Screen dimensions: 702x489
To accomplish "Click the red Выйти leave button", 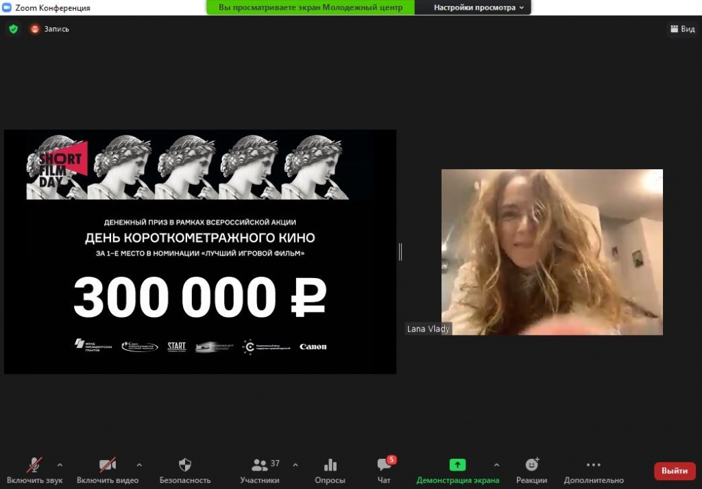I will (675, 471).
